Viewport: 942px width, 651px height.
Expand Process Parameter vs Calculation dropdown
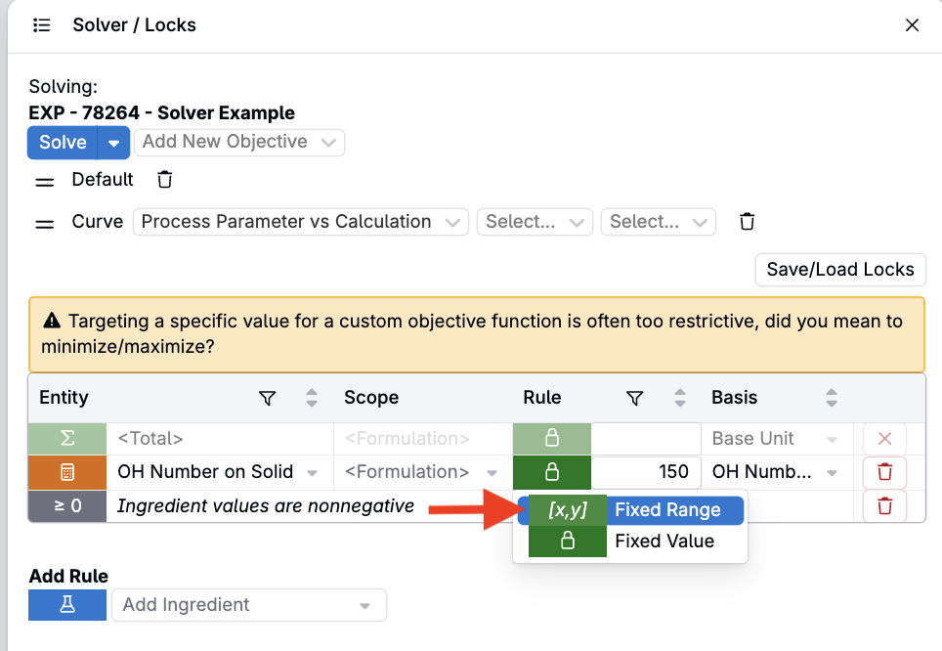(300, 222)
